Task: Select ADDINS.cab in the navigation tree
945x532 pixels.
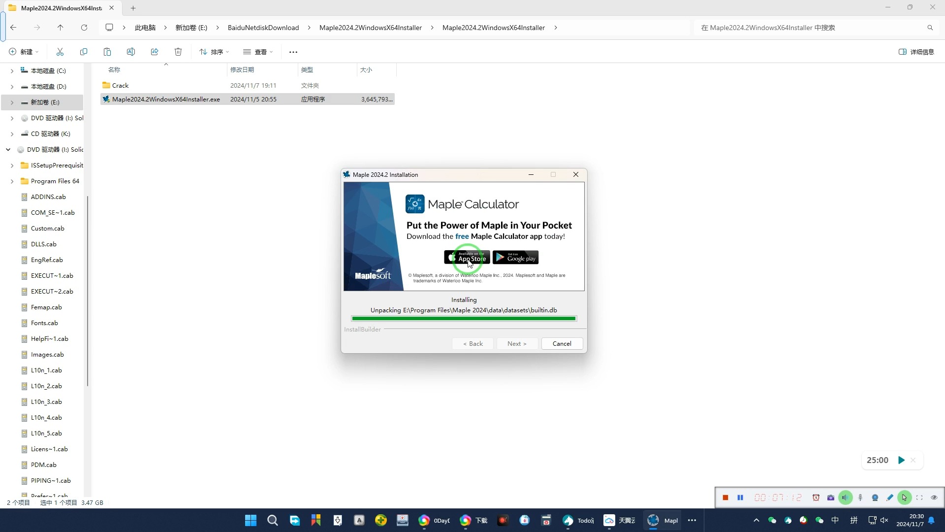Action: click(48, 197)
